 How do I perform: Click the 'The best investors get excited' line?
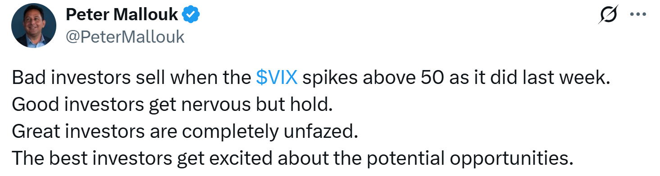point(292,159)
